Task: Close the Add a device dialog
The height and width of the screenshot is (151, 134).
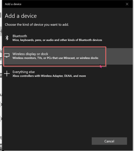Action: [x=127, y=4]
